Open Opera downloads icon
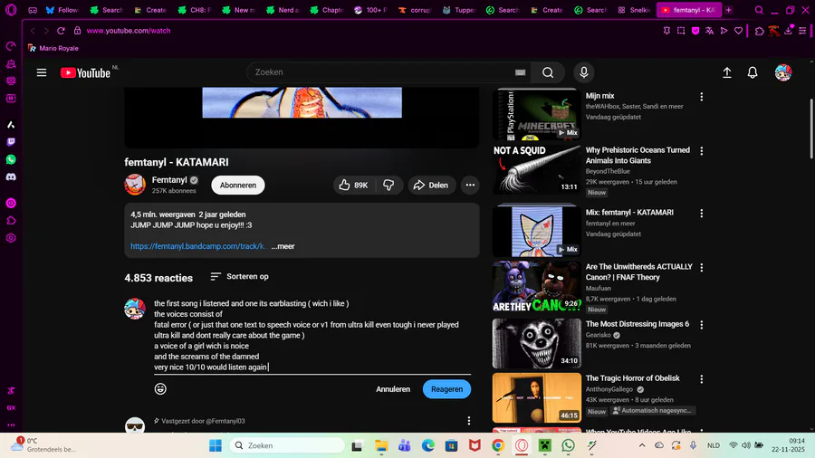This screenshot has width=815, height=458. [789, 31]
